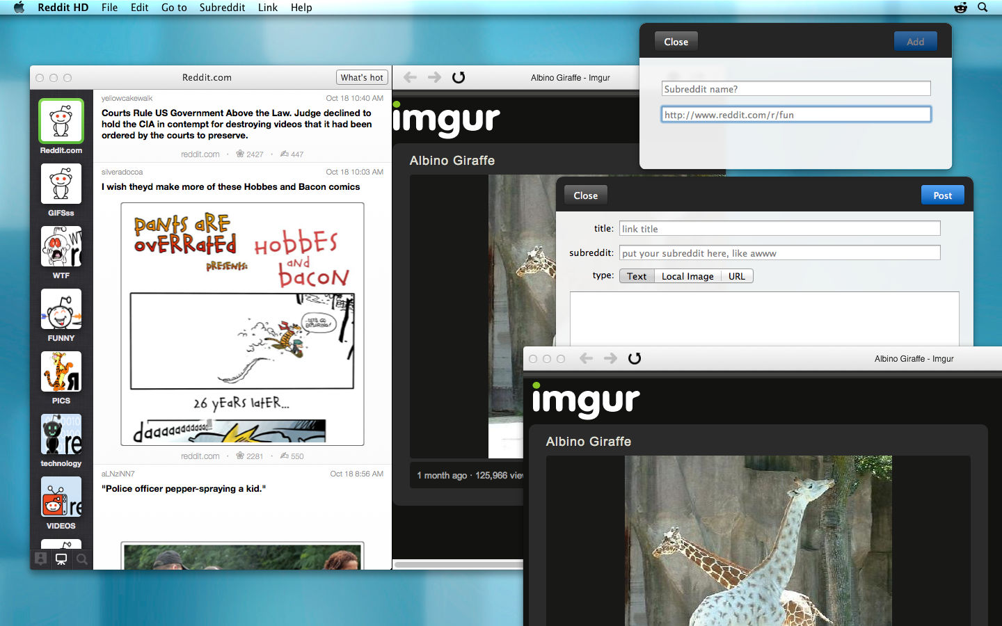Select the Reddit.com subreddit icon in sidebar

point(61,120)
